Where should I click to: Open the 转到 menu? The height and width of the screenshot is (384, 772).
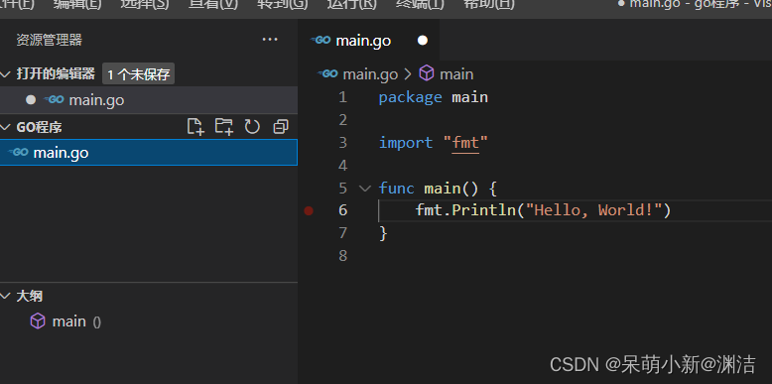pyautogui.click(x=283, y=4)
